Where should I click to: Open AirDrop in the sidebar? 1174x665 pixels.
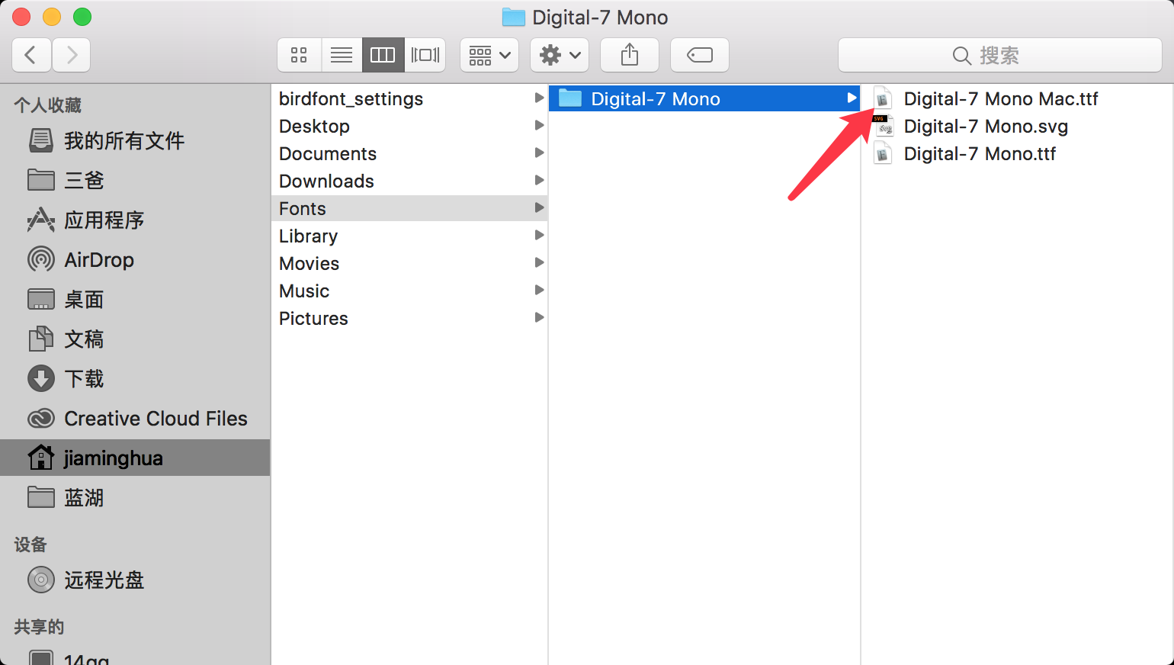point(135,259)
